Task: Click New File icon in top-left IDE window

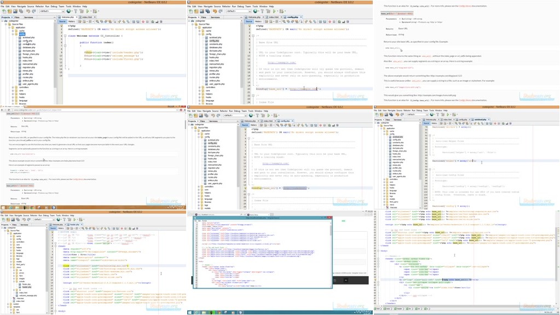Action: [4, 11]
